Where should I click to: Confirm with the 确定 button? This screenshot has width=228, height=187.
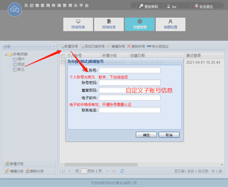pyautogui.click(x=146, y=135)
